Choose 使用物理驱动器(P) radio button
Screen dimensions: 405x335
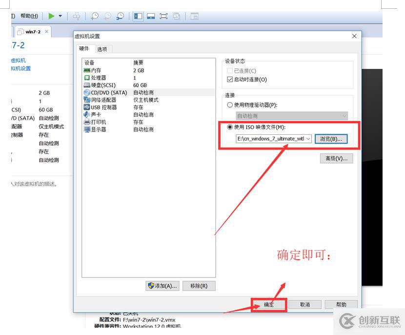pos(230,105)
